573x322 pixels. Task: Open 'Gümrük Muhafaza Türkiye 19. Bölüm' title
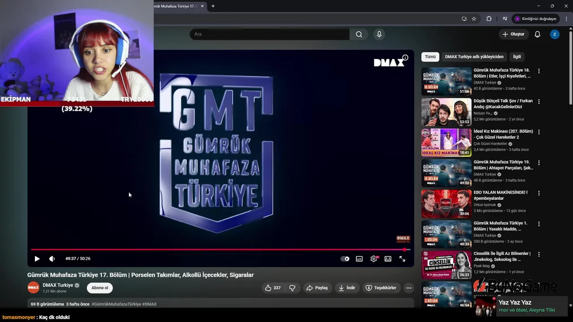[503, 165]
